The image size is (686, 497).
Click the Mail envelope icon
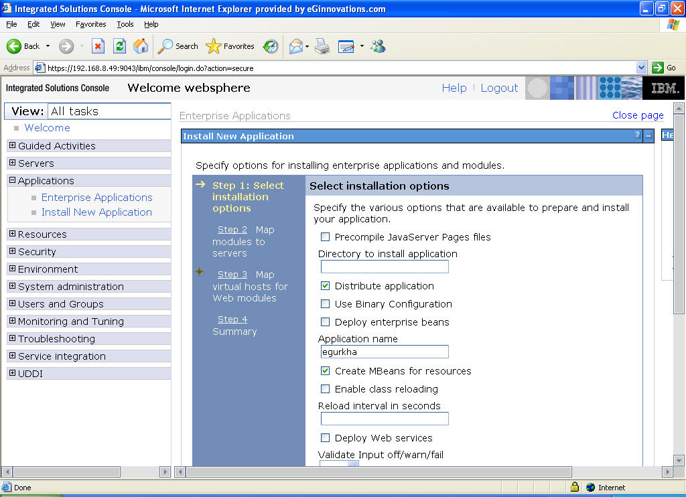coord(296,46)
